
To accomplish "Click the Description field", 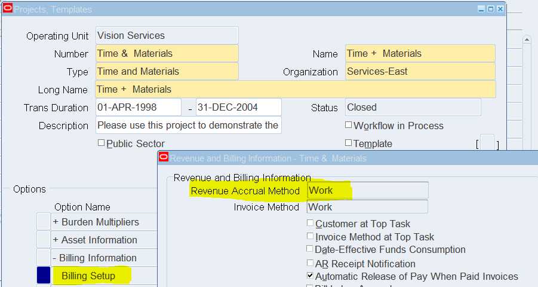I will (188, 125).
